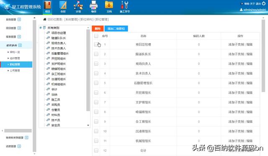
Task: Check the box for row 7 支护班组长
Action: [x=96, y=102]
